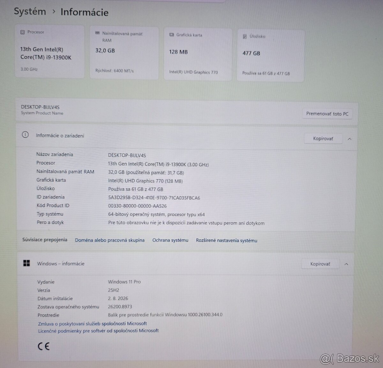Select the Názov zariadenia value DESKTOP-BIJLV4S
This screenshot has width=383, height=368.
pos(127,155)
